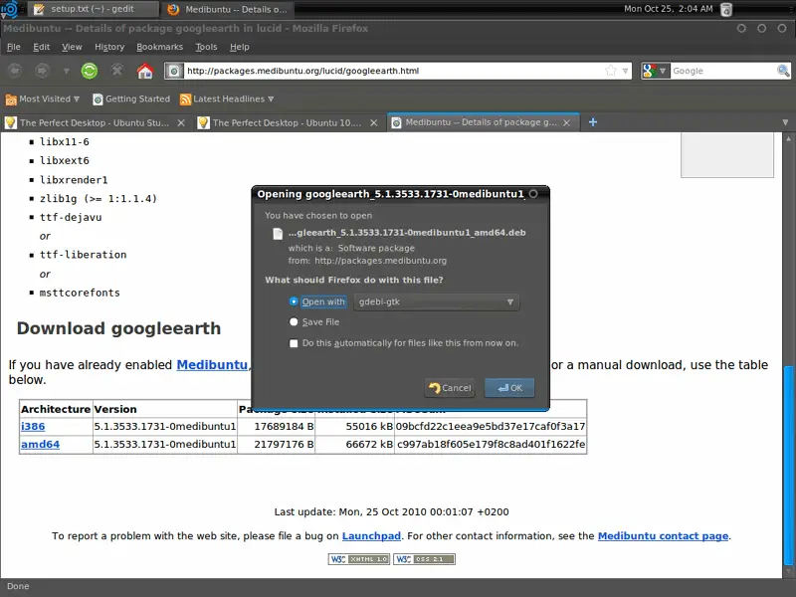
Task: Close the Perfect Desktop Ubuntu Stu... tab
Action: 181,122
